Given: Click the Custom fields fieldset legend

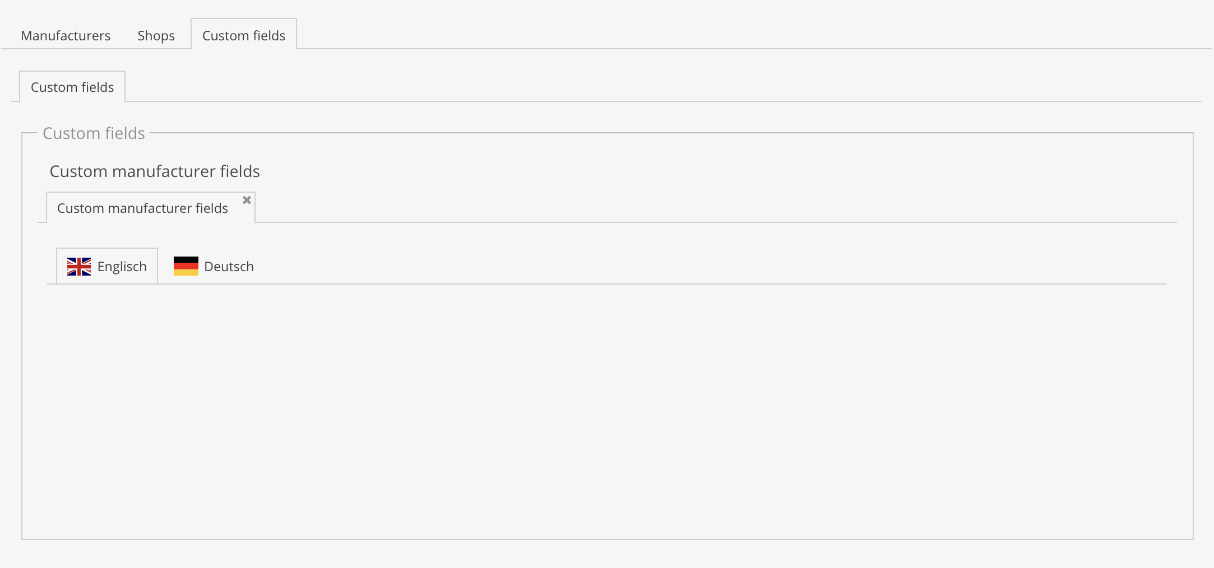Looking at the screenshot, I should (x=94, y=133).
